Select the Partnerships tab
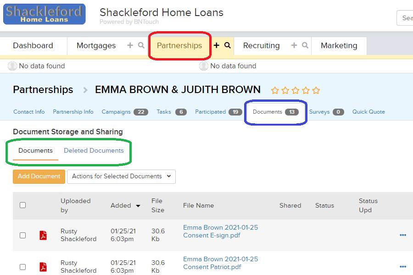 (179, 45)
